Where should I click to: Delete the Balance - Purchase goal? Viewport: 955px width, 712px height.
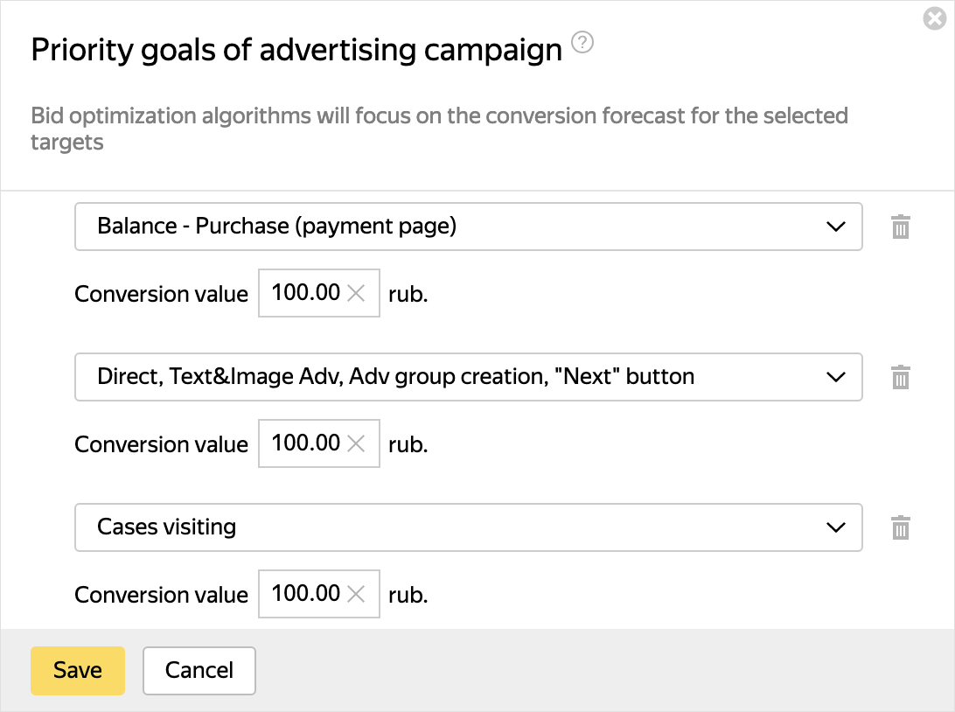coord(901,227)
